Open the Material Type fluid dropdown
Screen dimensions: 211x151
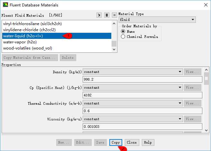tap(157, 20)
